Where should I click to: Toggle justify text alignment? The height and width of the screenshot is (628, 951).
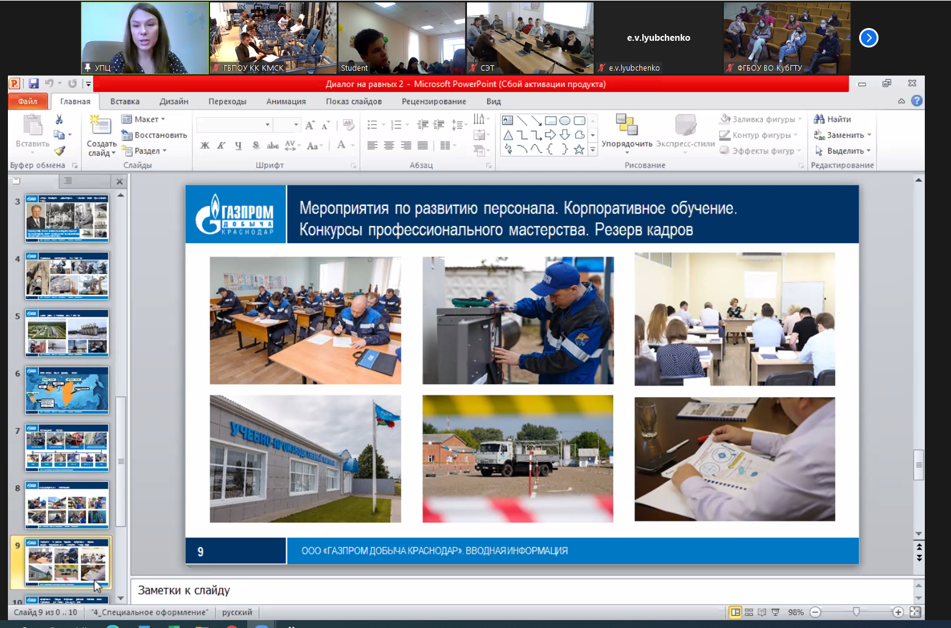pyautogui.click(x=422, y=145)
